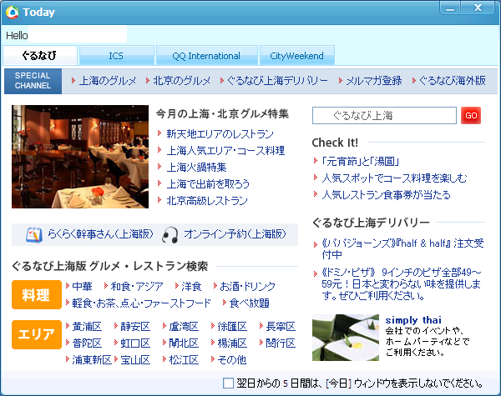Viewport: 501px width, 396px height.
Task: Open the オンライン予約(上海版) link
Action: [x=235, y=234]
